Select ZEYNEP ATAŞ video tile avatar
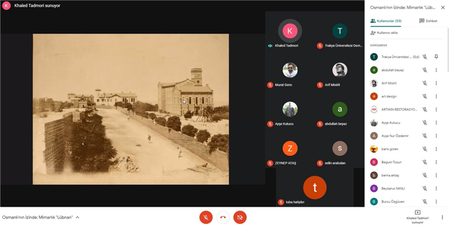Viewport: 449px width, 226px height. (290, 148)
